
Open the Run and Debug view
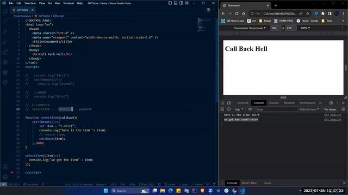pyautogui.click(x=5, y=42)
